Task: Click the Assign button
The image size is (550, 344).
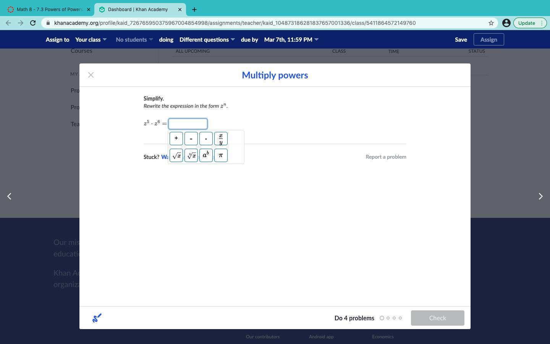Action: point(489,39)
